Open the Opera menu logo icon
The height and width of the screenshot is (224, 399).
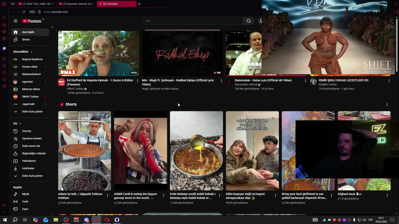(x=4, y=4)
